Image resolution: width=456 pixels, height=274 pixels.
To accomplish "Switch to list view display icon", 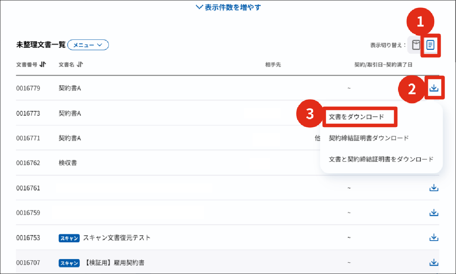I will [x=430, y=45].
